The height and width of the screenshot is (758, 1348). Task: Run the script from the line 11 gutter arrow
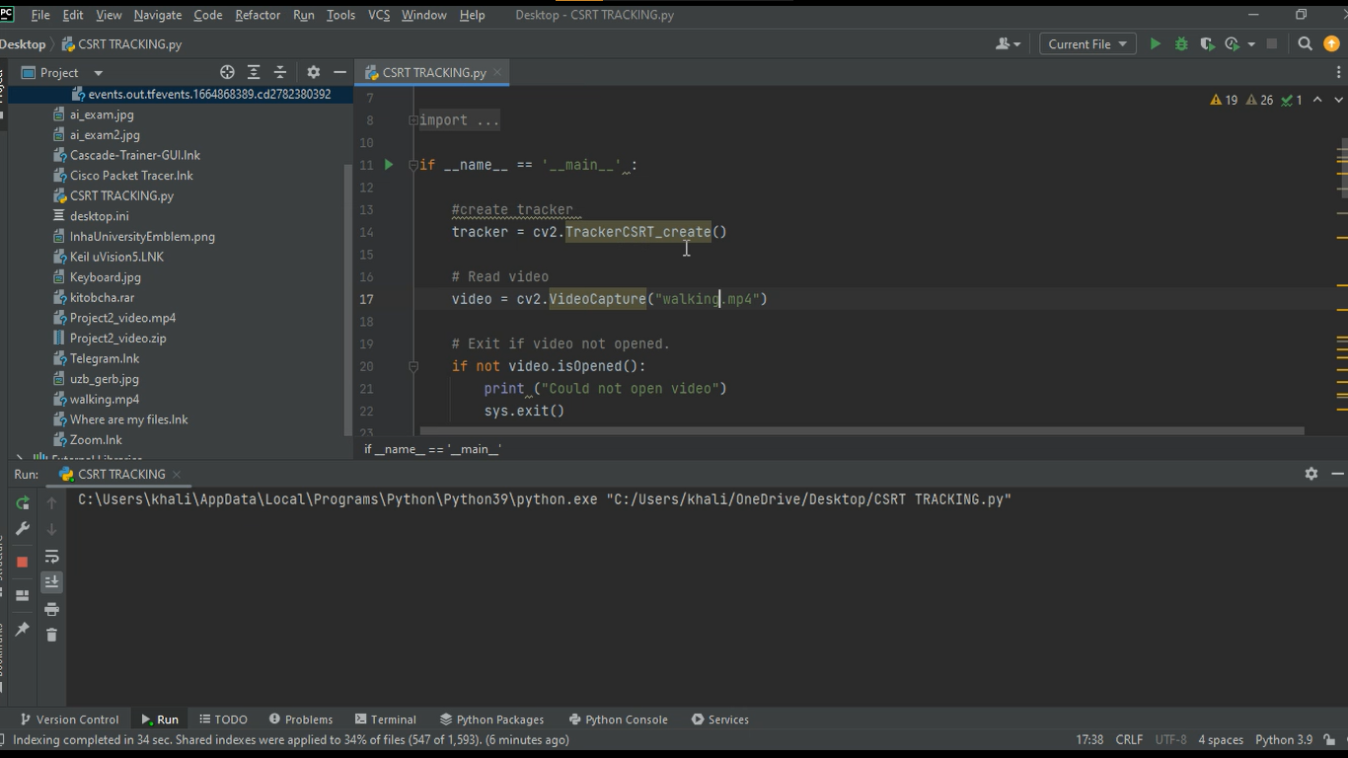388,165
